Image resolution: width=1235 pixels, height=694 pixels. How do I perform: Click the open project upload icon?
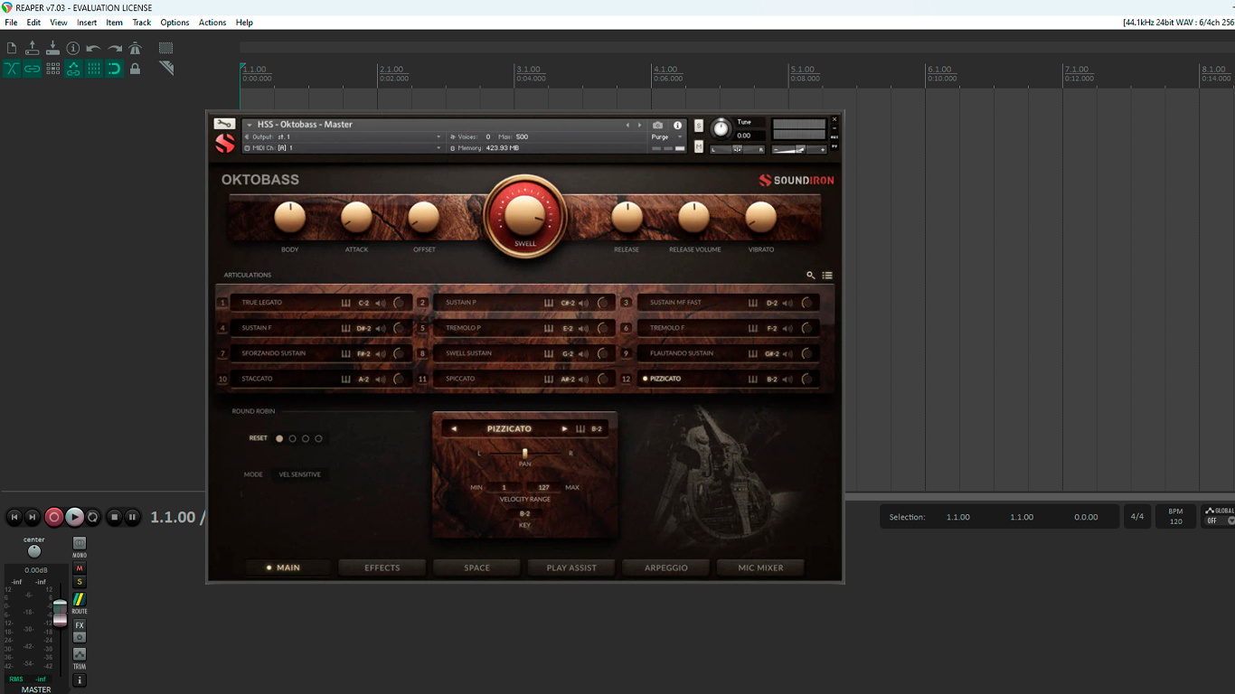click(x=33, y=48)
